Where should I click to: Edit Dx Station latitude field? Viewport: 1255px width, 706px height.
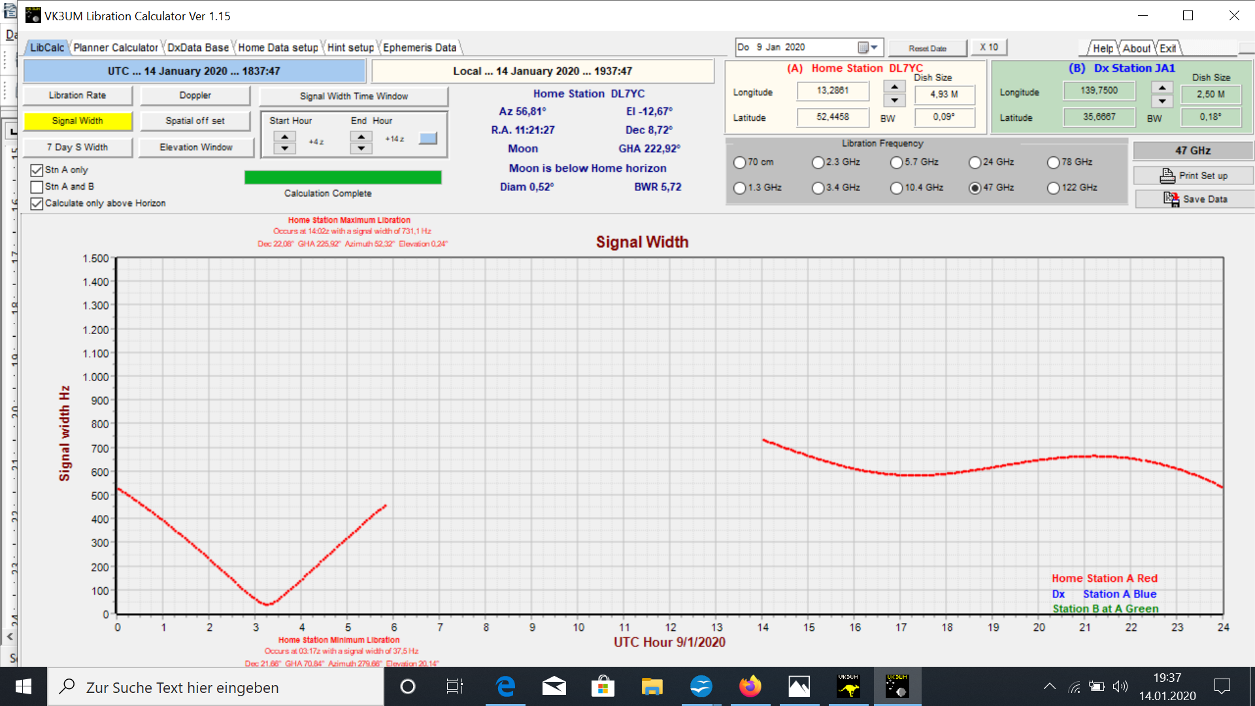[1099, 117]
